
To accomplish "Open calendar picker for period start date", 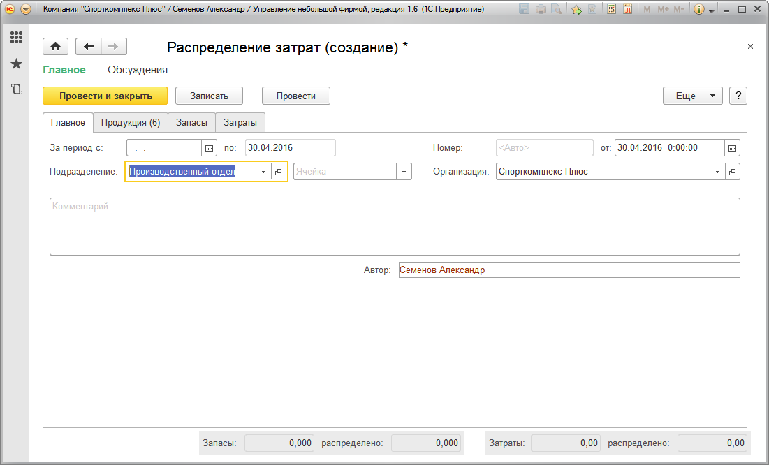I will point(209,147).
